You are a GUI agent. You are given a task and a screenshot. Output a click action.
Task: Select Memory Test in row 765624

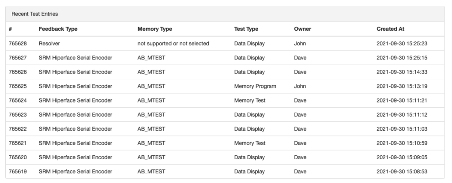click(250, 101)
